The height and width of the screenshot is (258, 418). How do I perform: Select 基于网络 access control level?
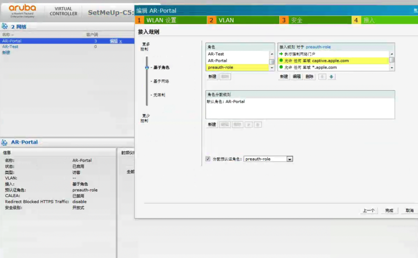pos(161,81)
